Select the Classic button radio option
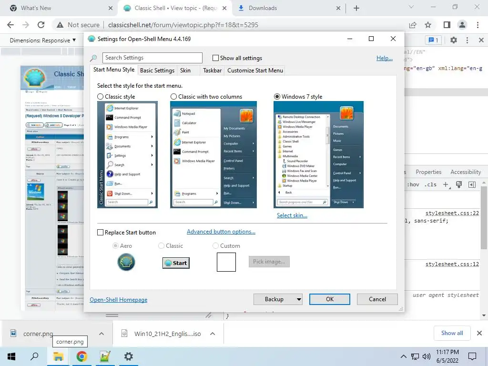This screenshot has width=488, height=366. point(161,246)
